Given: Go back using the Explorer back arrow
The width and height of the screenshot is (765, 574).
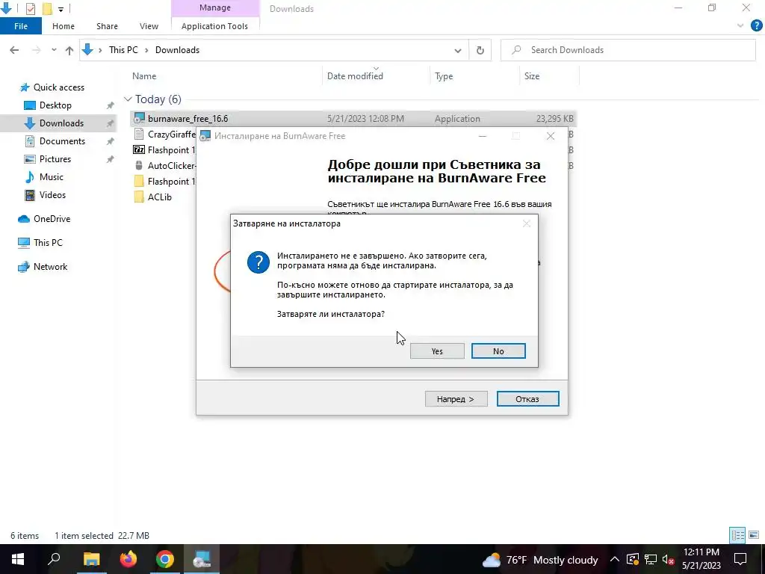Looking at the screenshot, I should (14, 50).
